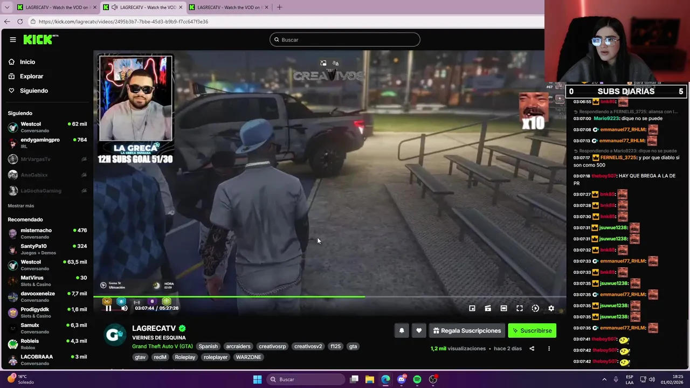Viewport: 690px width, 388px height.
Task: Mute the video volume icon
Action: pyautogui.click(x=124, y=308)
